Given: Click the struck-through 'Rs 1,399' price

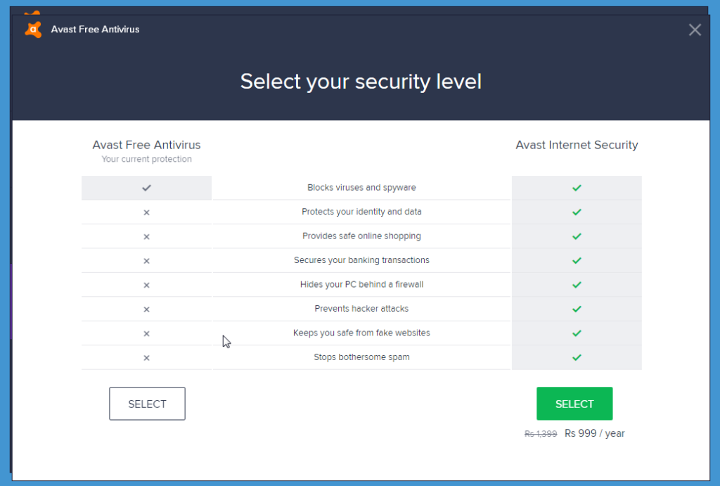Looking at the screenshot, I should 541,434.
